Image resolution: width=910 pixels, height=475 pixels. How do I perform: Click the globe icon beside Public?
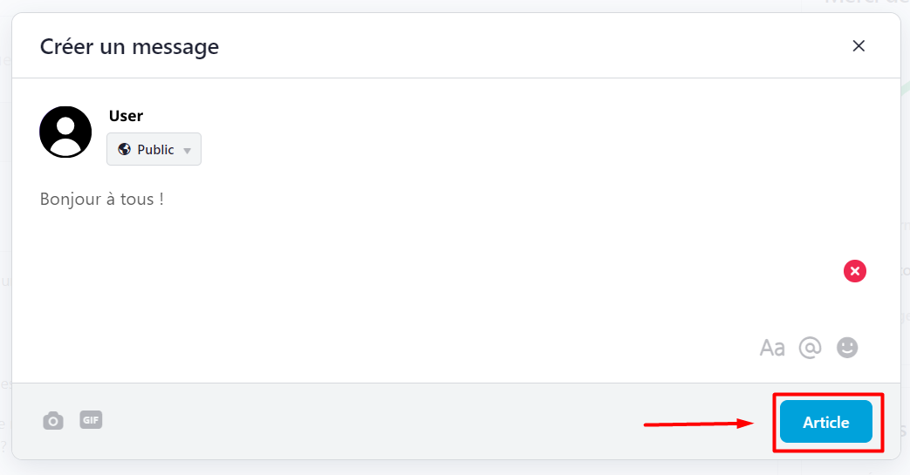124,149
